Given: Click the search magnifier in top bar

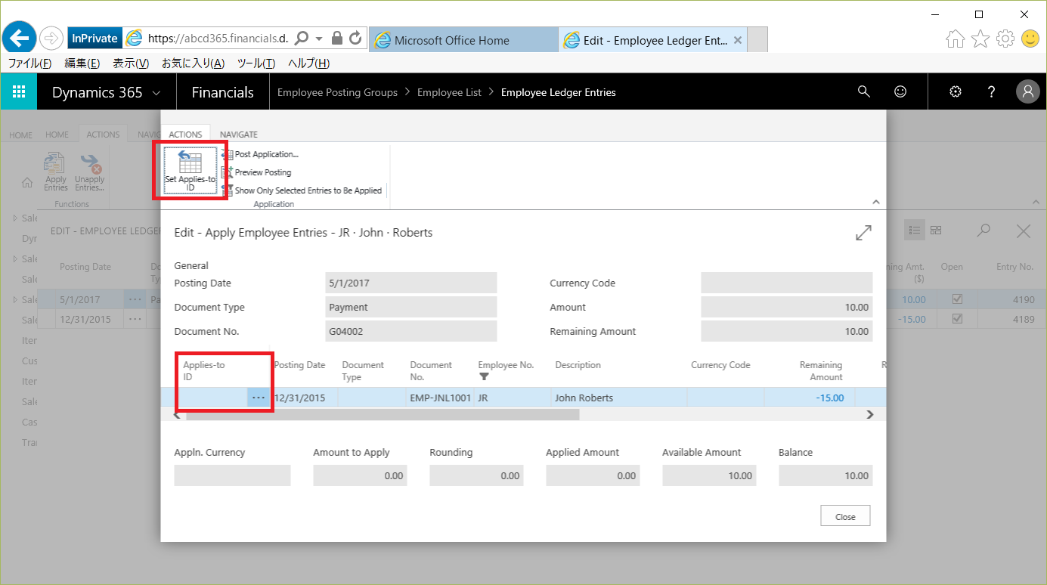Looking at the screenshot, I should coord(864,91).
